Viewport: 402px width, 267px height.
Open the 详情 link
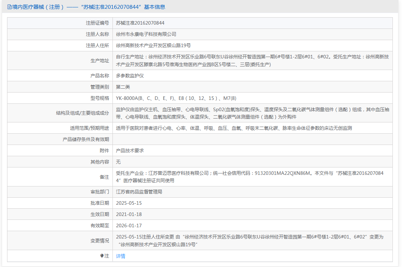click(x=121, y=256)
